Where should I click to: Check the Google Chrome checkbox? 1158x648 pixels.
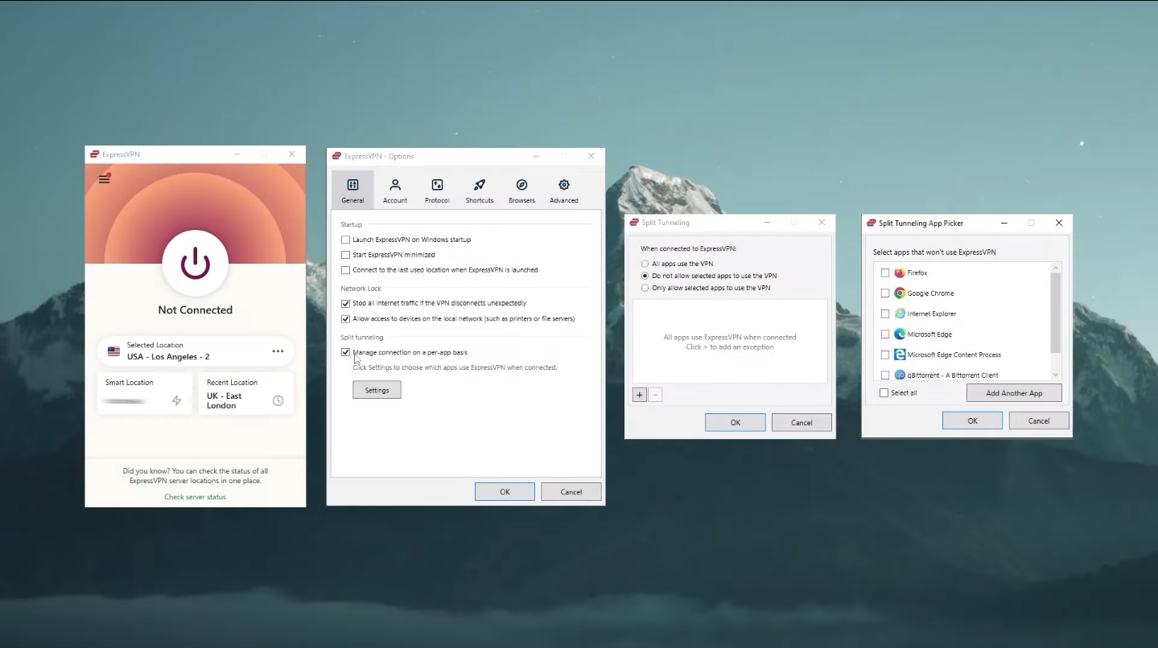point(885,293)
